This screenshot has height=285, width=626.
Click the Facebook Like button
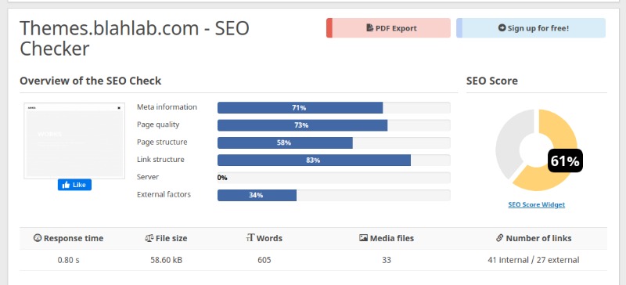(x=74, y=185)
